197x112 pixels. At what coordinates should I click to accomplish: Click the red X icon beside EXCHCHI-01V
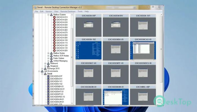[54, 17]
